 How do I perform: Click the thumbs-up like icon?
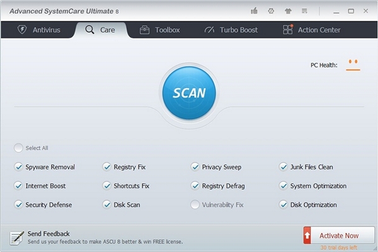(254, 11)
